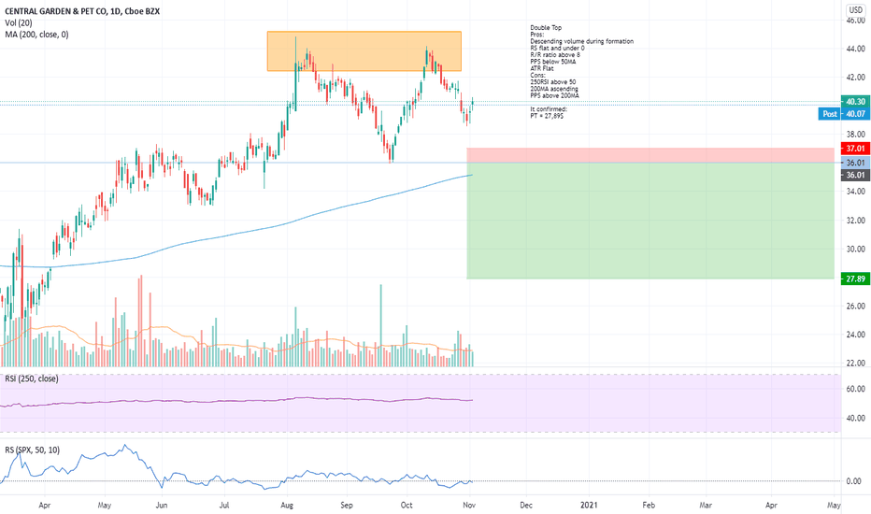Click the 44.00 price scale label
This screenshot has width=871, height=514.
855,49
